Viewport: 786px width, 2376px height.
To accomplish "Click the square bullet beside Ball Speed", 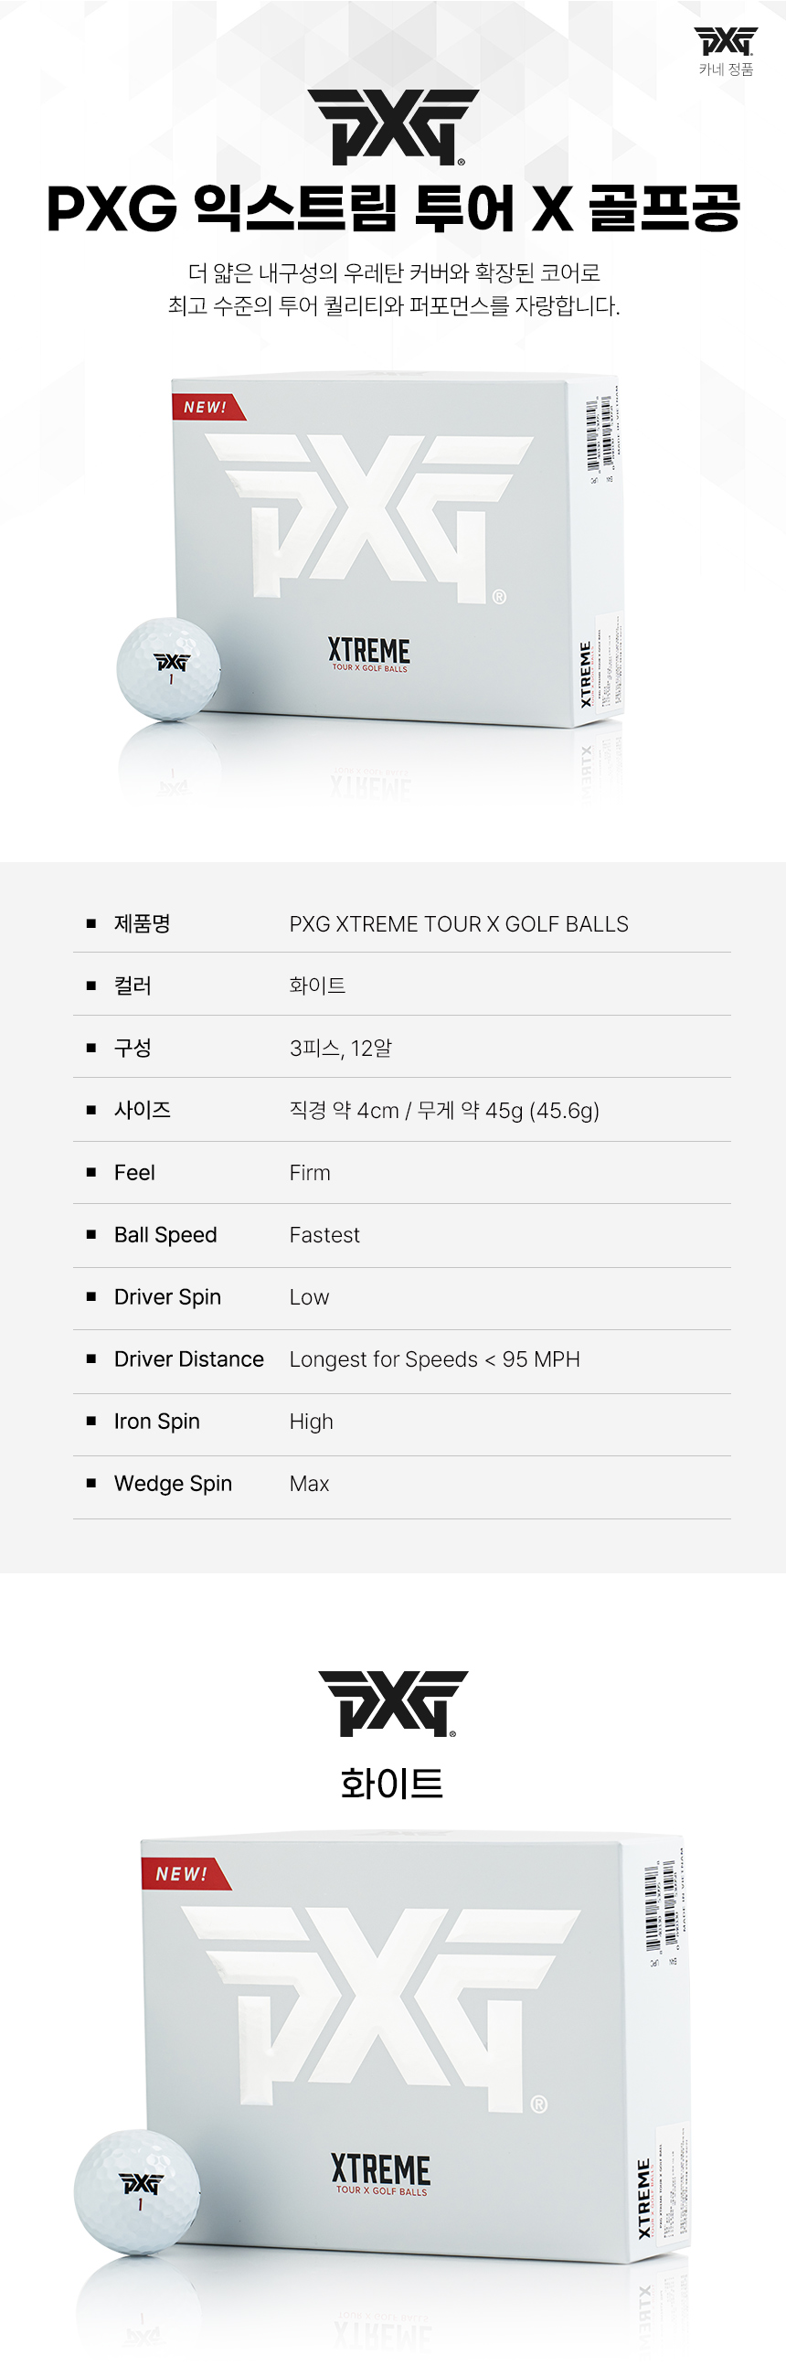I will [x=91, y=1234].
